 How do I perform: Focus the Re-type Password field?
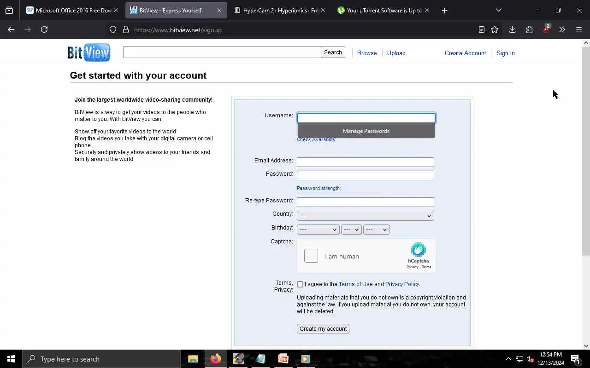pyautogui.click(x=365, y=202)
